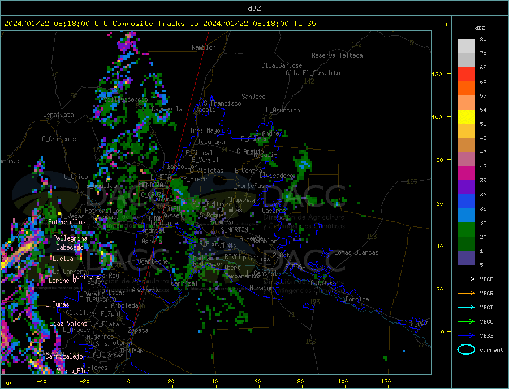This screenshot has height=389, width=509.
Task: Click the timestamp header text
Action: coord(159,24)
